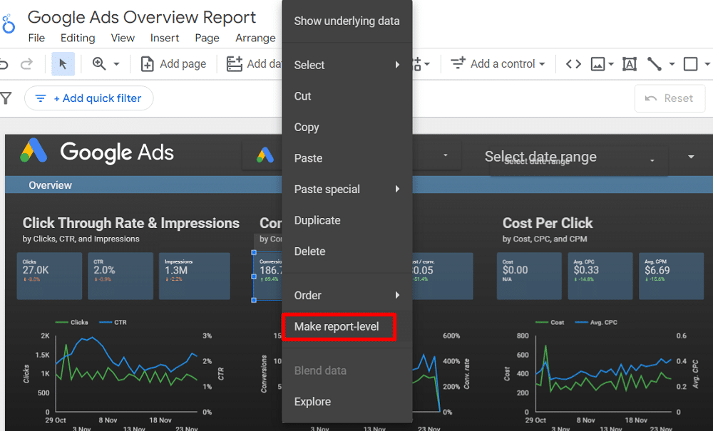Insert an image with the image icon

point(599,63)
